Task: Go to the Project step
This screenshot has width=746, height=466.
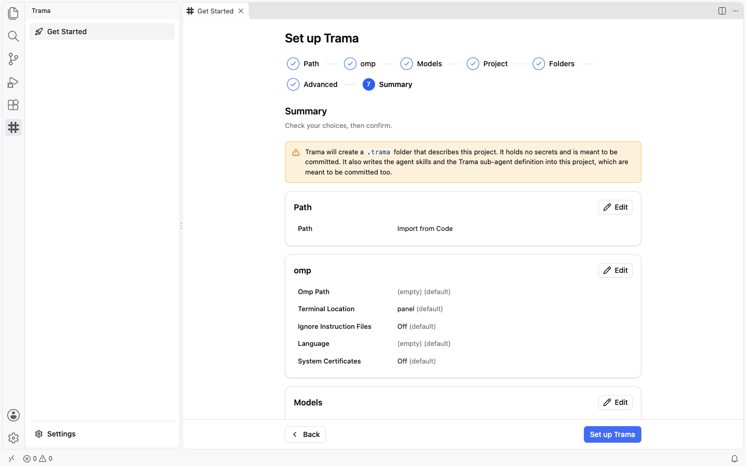Action: point(487,64)
